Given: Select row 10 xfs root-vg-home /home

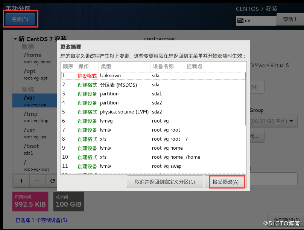Looking at the screenshot, I should (x=153, y=157).
